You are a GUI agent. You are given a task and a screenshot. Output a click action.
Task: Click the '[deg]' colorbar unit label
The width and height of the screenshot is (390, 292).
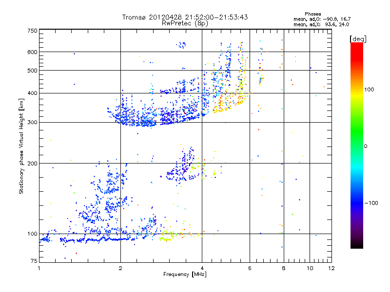[x=358, y=39]
